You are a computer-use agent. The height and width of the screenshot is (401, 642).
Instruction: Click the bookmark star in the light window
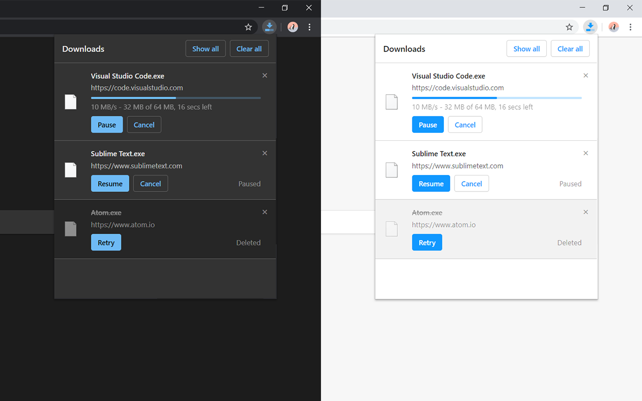(569, 27)
